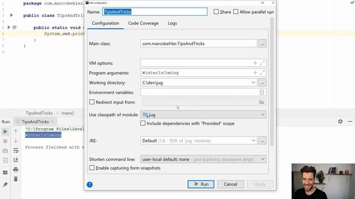This screenshot has width=355, height=199.
Task: Click the print output icon in Run panel
Action: [x=16, y=170]
